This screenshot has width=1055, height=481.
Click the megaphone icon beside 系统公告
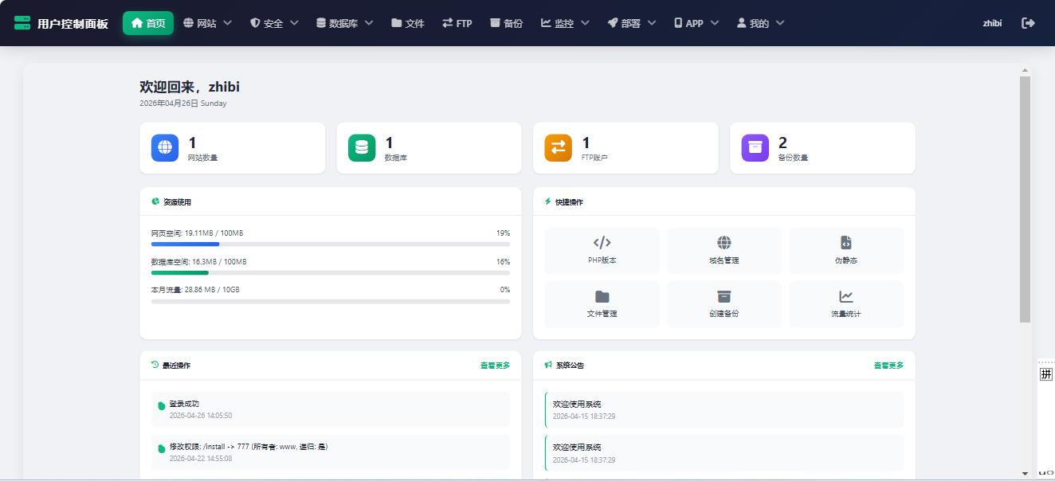tap(548, 365)
